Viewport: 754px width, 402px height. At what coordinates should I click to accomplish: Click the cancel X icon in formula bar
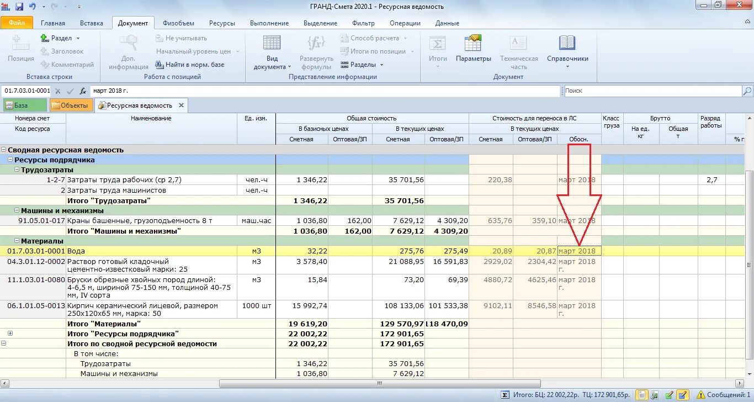pos(58,91)
